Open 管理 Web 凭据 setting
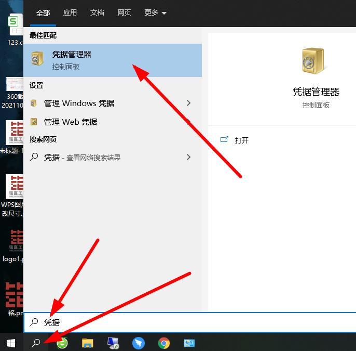The height and width of the screenshot is (351, 356). [x=71, y=122]
